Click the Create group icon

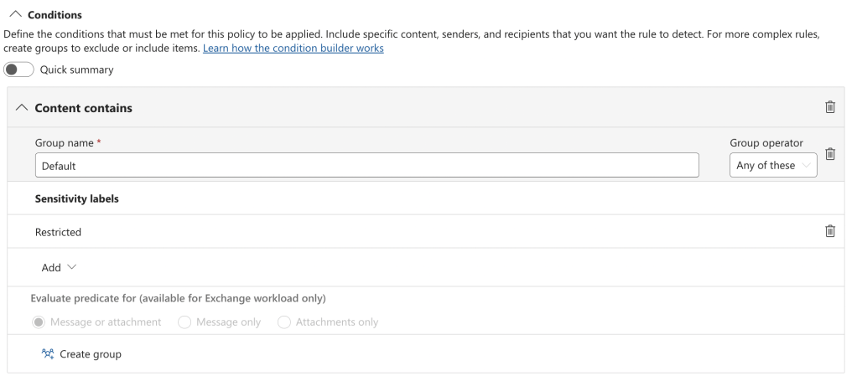(47, 354)
